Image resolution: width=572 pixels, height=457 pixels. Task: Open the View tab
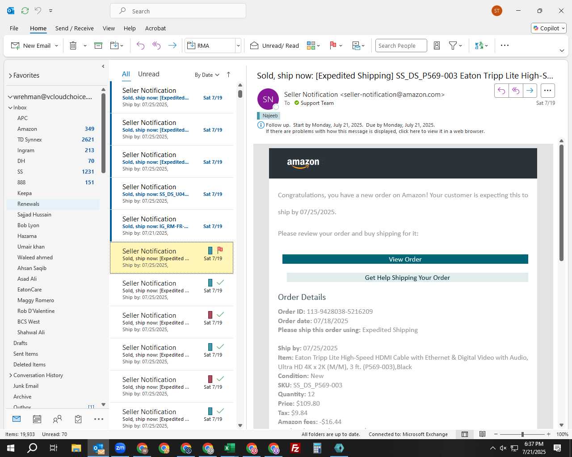point(109,28)
